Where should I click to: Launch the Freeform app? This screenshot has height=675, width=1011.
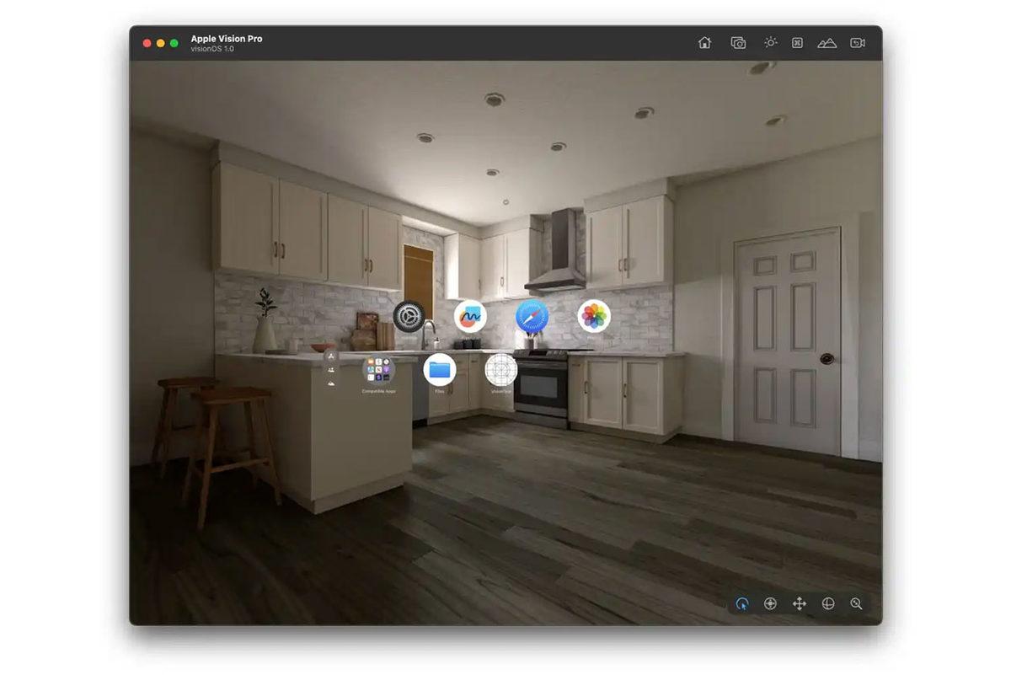469,316
